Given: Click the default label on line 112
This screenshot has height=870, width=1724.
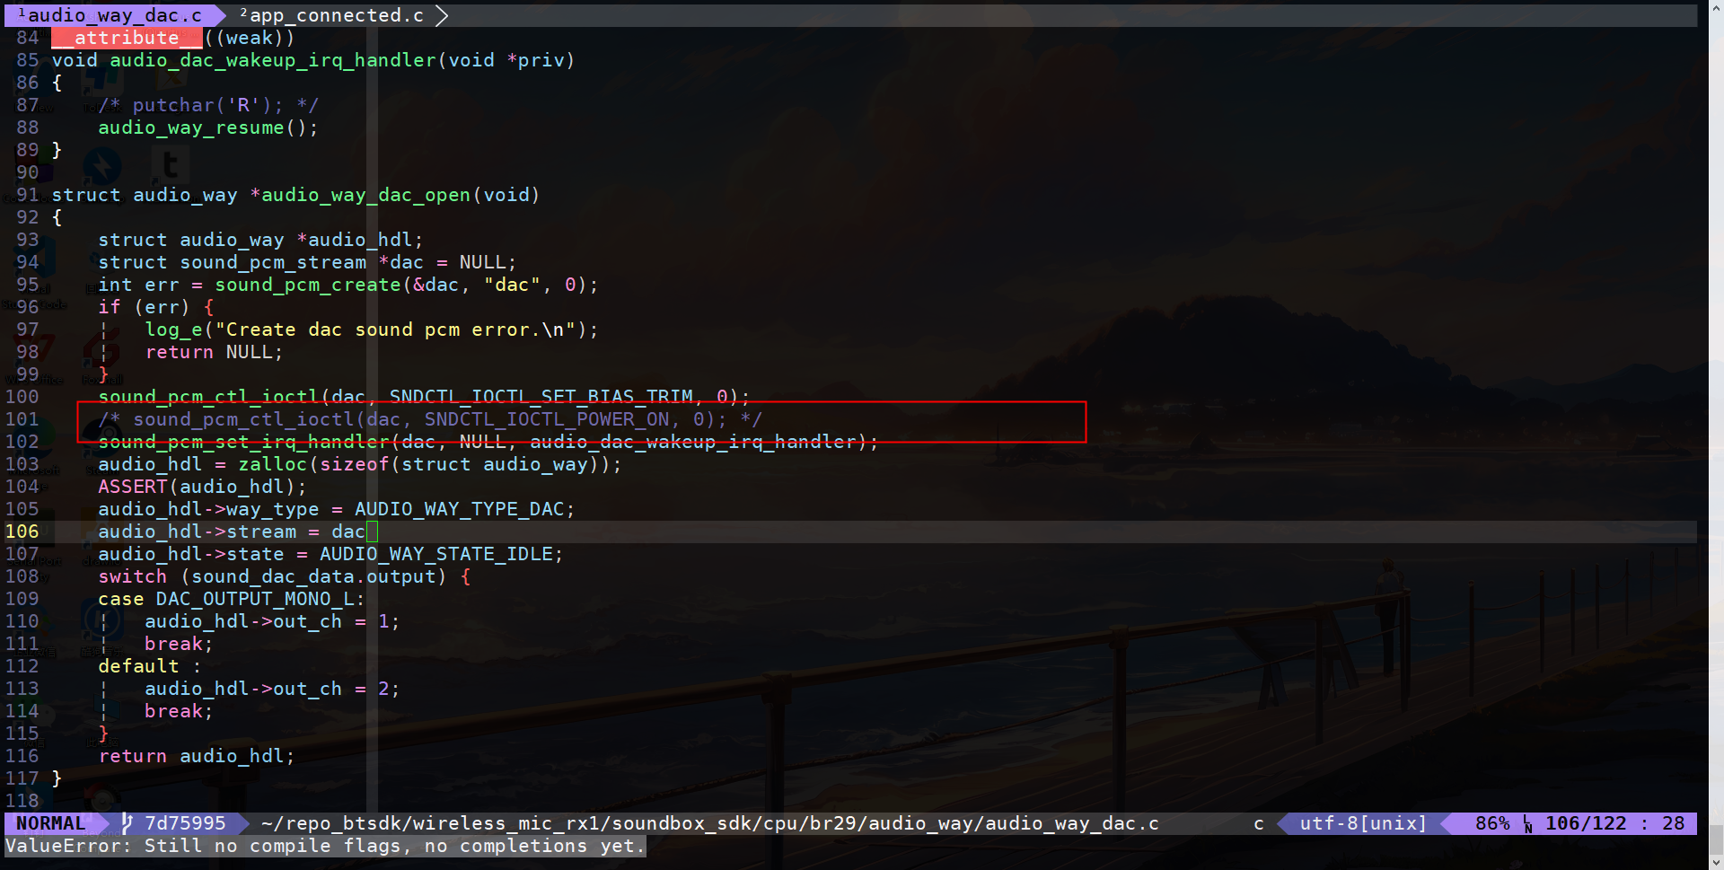Looking at the screenshot, I should (138, 666).
